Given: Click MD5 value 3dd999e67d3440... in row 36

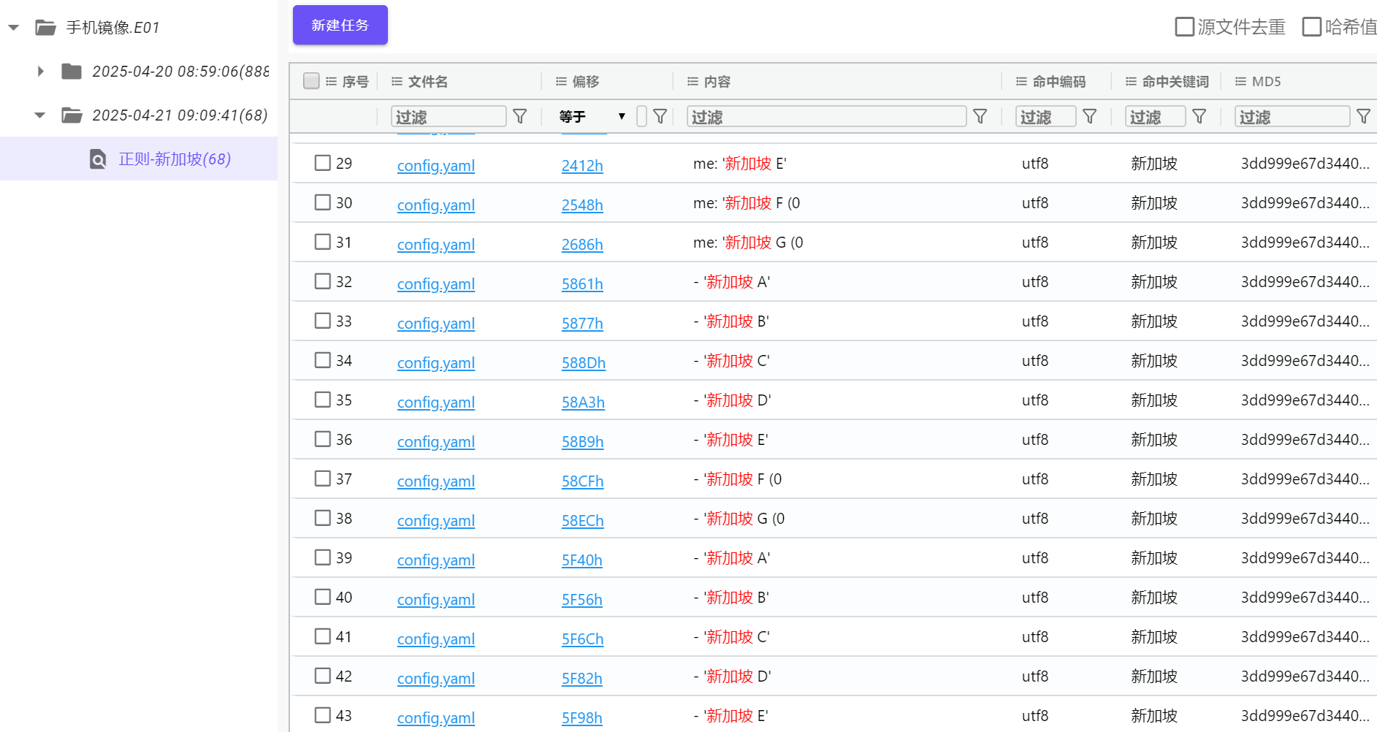Looking at the screenshot, I should click(x=1305, y=440).
